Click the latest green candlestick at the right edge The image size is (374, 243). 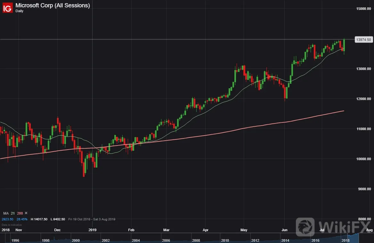click(344, 45)
